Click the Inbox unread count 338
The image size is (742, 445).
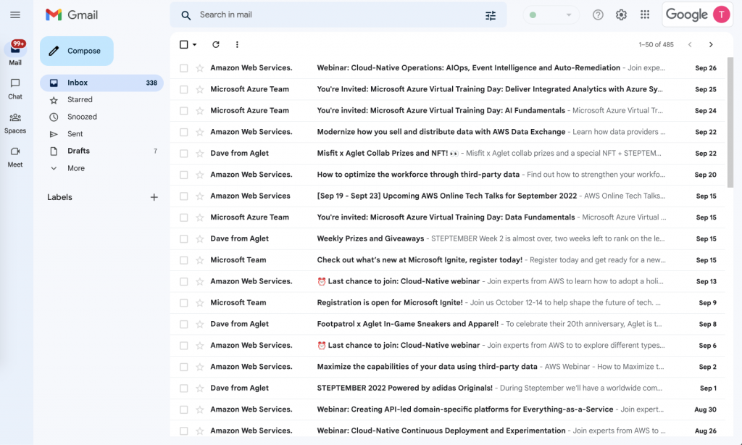point(151,83)
